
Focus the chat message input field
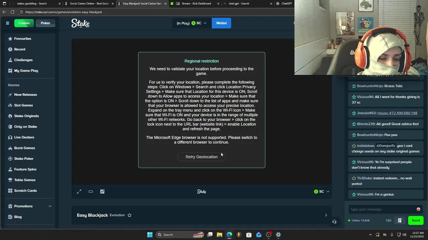(x=382, y=209)
